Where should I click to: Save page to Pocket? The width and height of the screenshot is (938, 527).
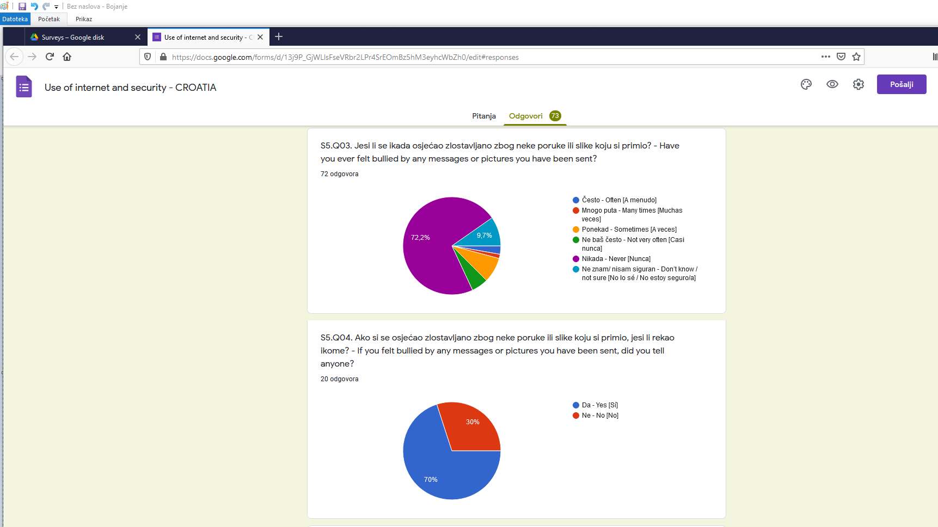click(841, 57)
